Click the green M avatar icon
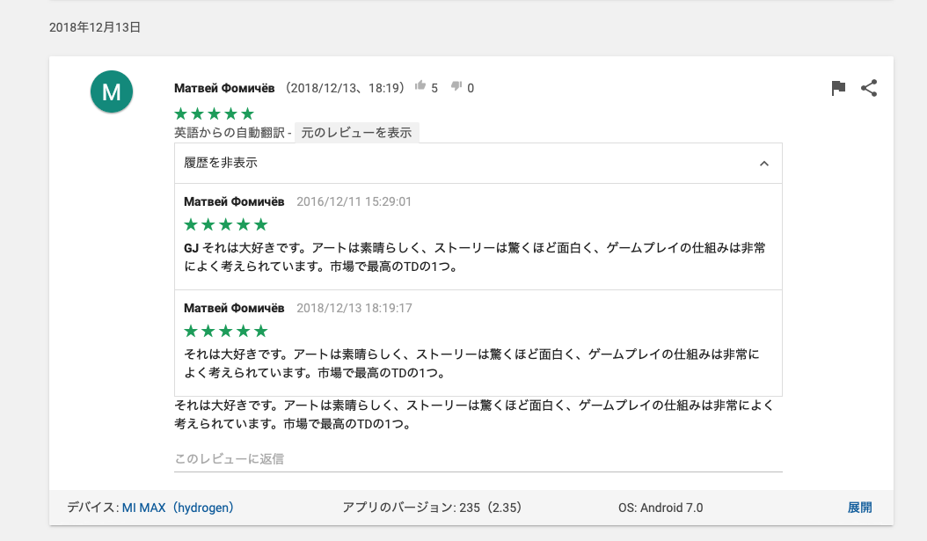The image size is (927, 541). pos(112,91)
